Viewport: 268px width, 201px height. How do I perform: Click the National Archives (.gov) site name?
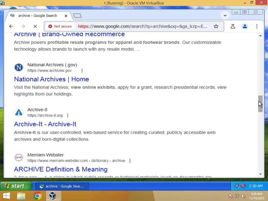(52, 65)
